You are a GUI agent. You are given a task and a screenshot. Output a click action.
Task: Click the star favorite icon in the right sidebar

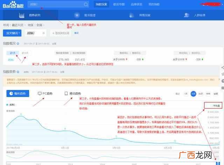coord(223,74)
